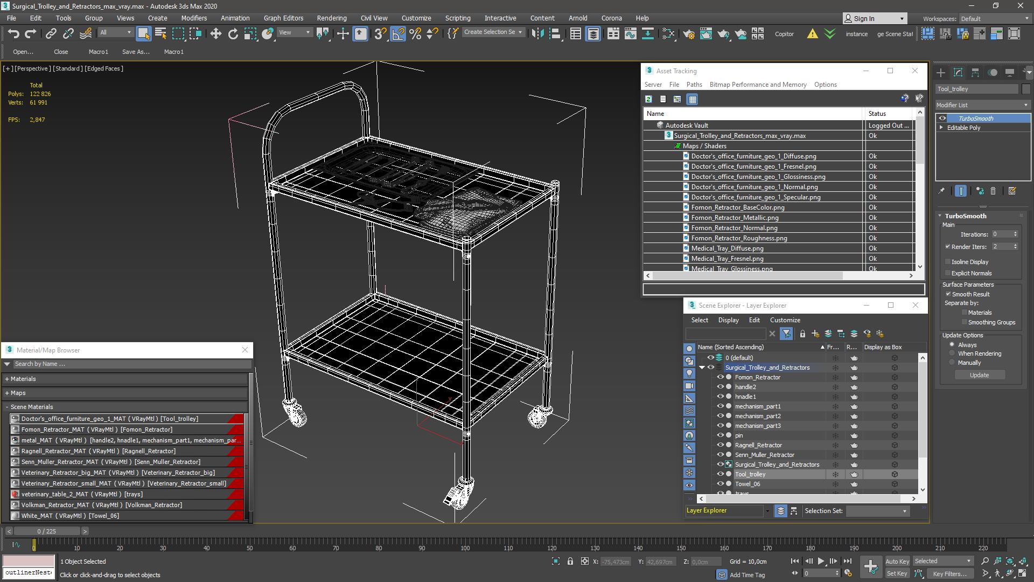
Task: Click Configure Modifier Sets icon
Action: 1012,191
